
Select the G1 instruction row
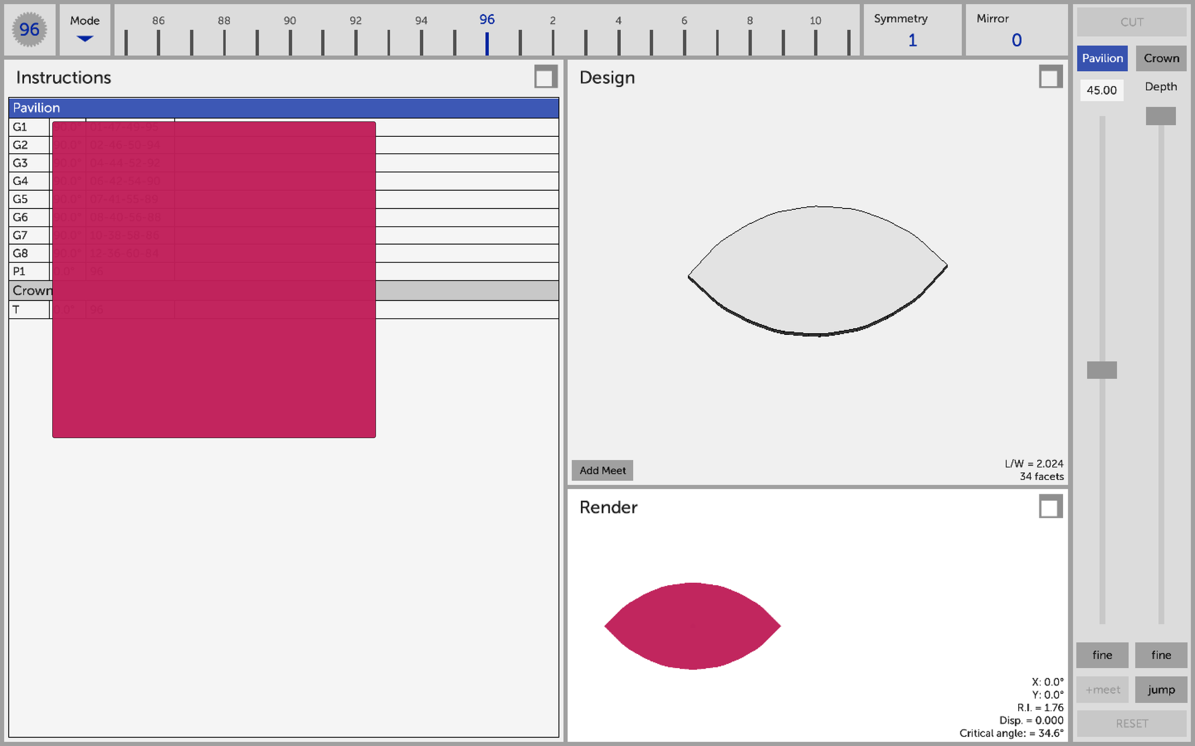click(x=284, y=127)
